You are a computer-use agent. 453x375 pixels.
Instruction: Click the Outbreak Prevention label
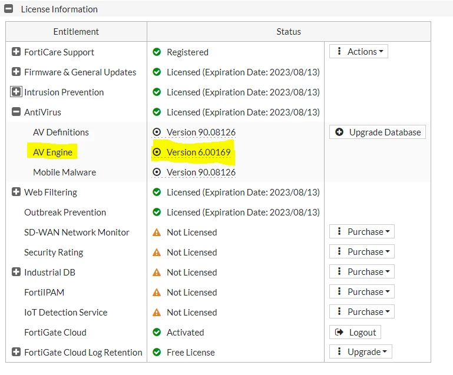tap(65, 212)
